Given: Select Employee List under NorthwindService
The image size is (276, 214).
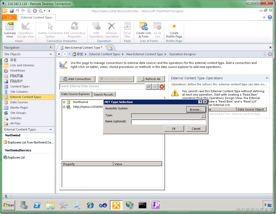Looking at the screenshot, I should pyautogui.click(x=15, y=157).
